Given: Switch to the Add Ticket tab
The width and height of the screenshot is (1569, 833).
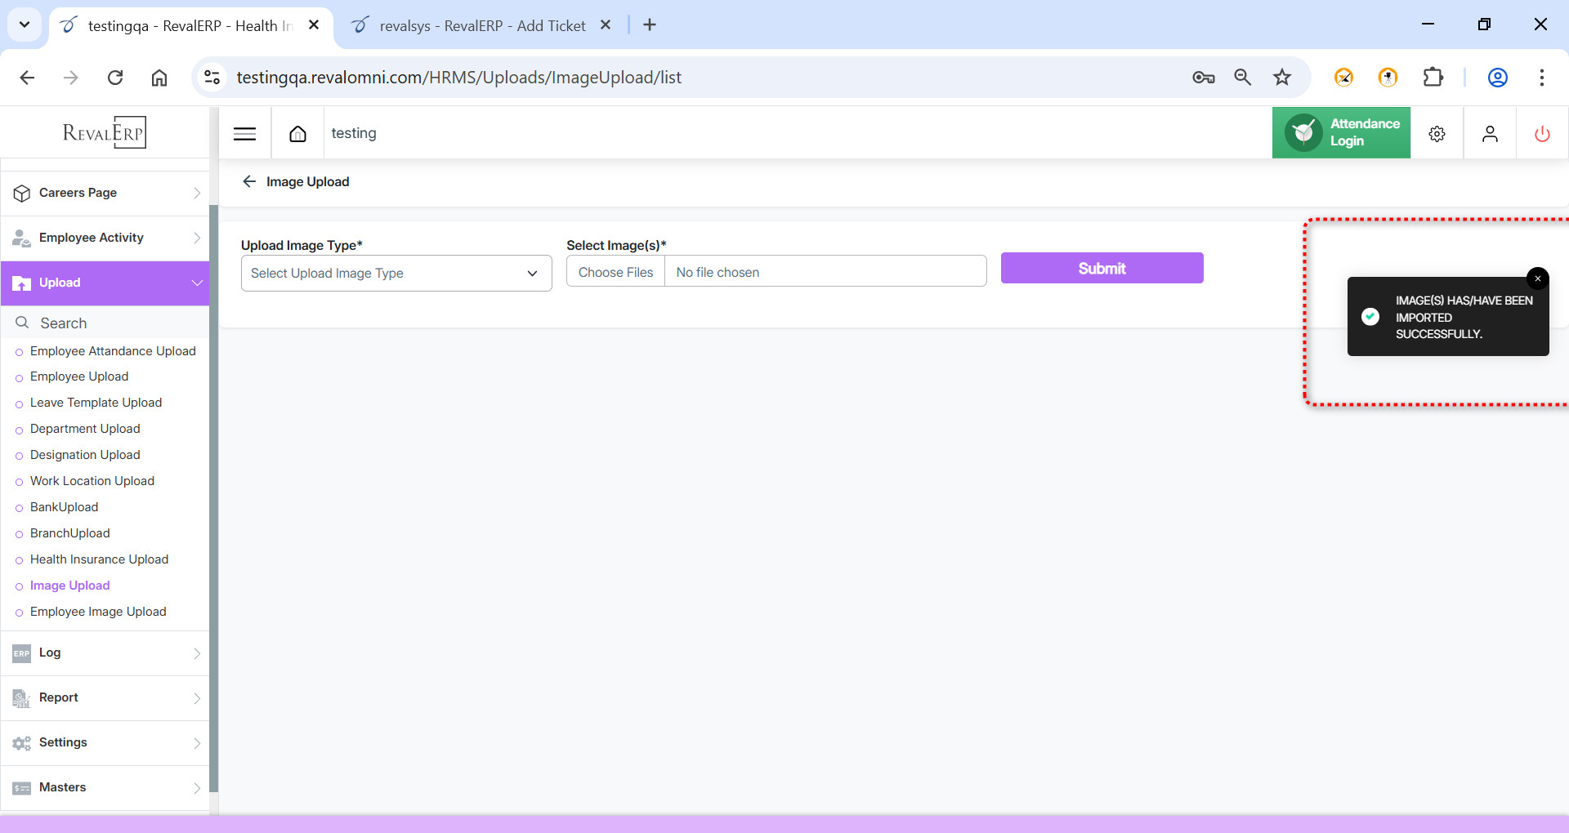Looking at the screenshot, I should [x=482, y=25].
